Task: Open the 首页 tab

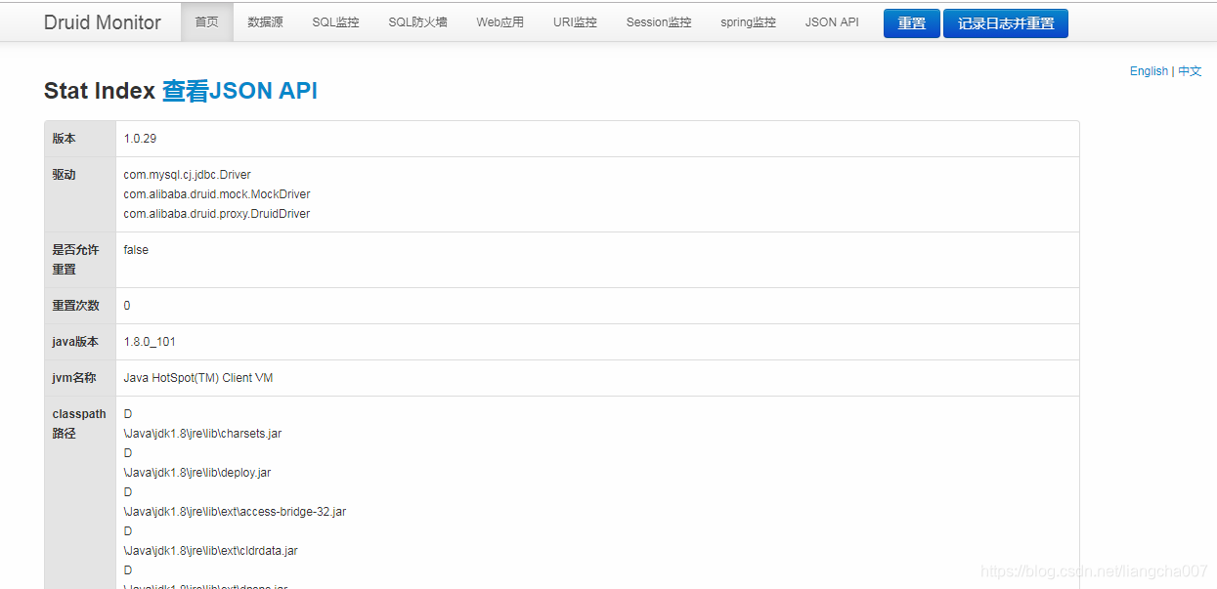Action: [207, 22]
